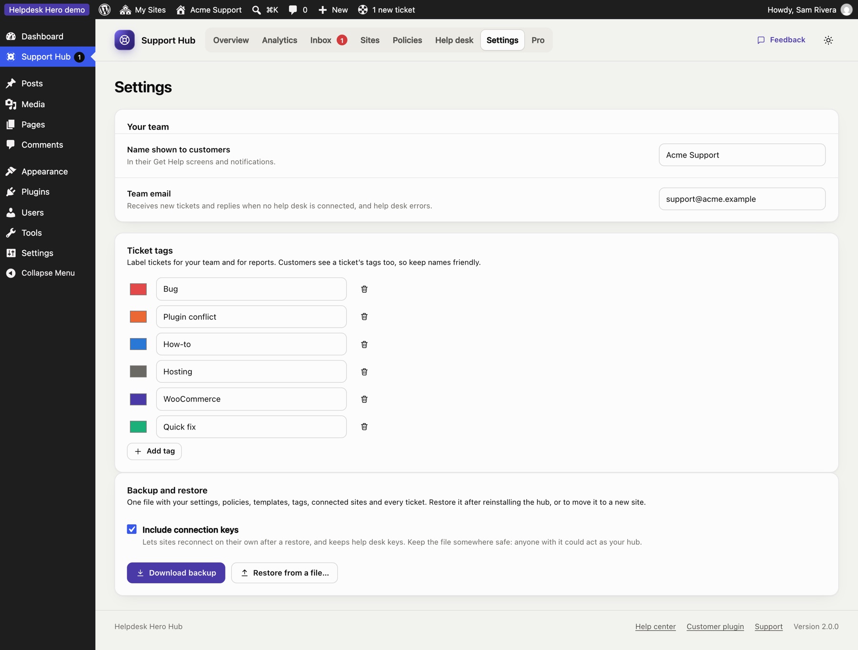This screenshot has width=858, height=650.
Task: Add a new ticket tag
Action: point(154,451)
